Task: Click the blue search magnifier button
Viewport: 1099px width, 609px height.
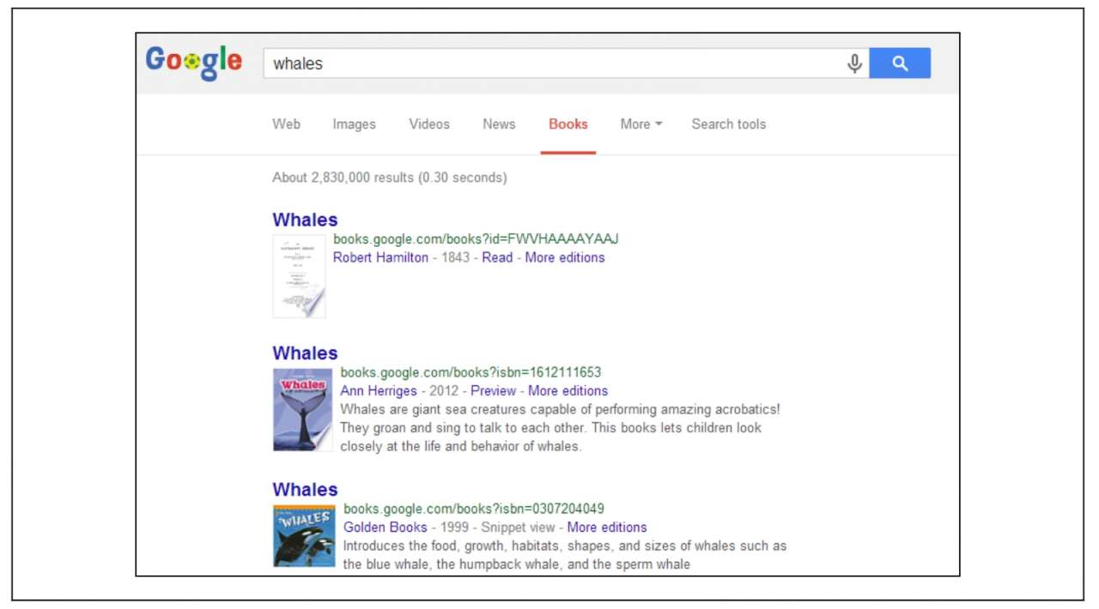Action: click(x=900, y=63)
